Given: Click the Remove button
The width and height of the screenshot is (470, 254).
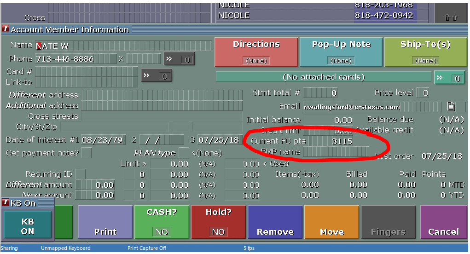Looking at the screenshot, I should (x=275, y=222).
